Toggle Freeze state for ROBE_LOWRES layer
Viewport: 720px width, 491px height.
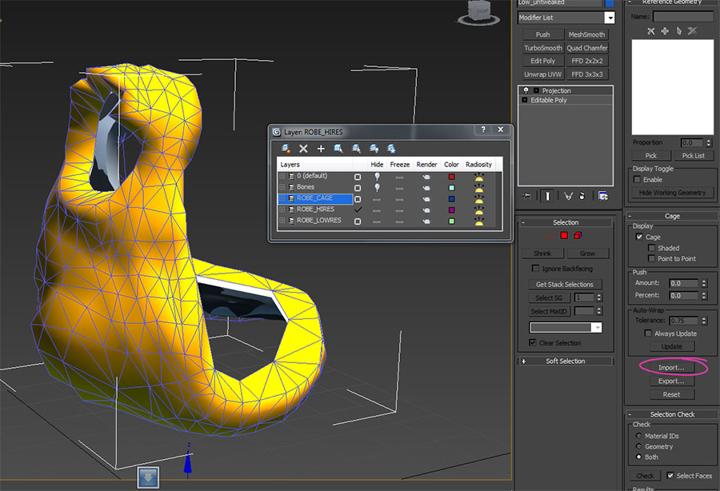coord(399,222)
